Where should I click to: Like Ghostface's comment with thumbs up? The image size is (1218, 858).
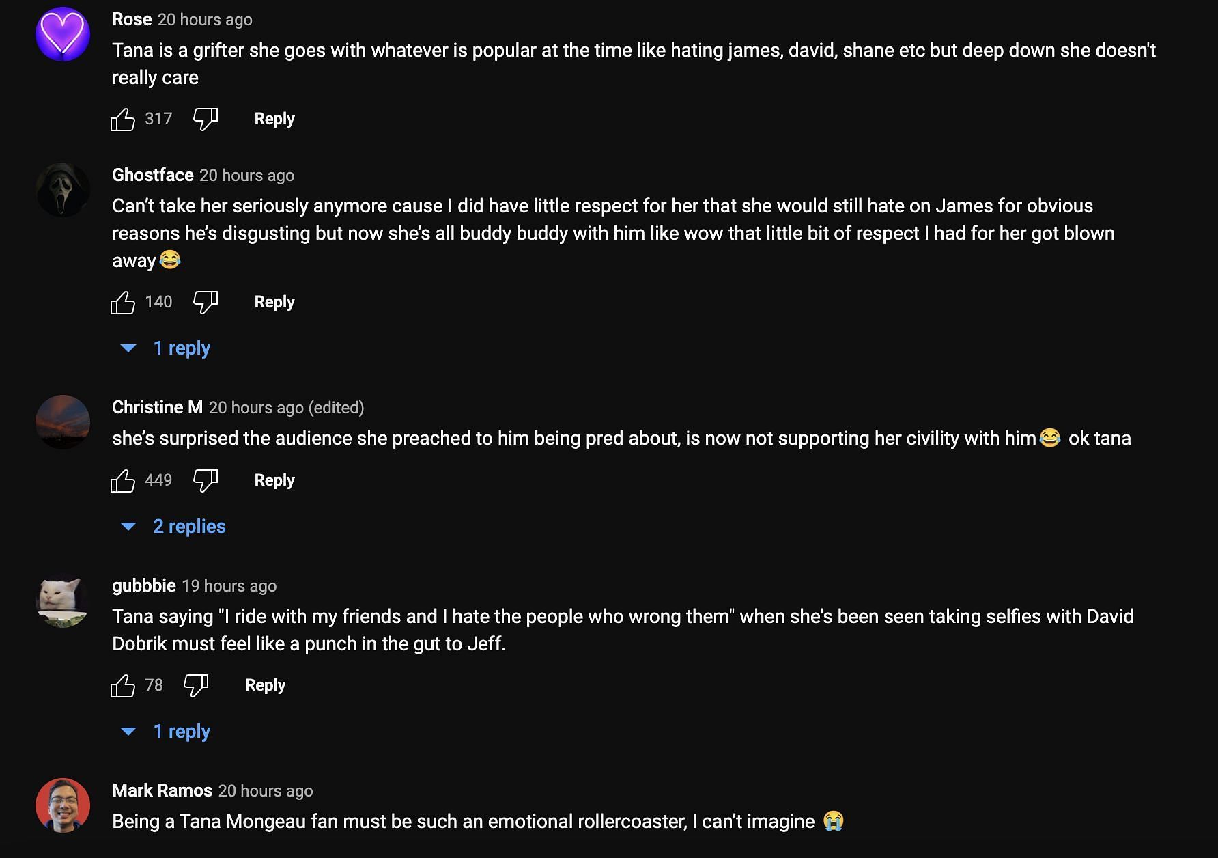click(123, 303)
